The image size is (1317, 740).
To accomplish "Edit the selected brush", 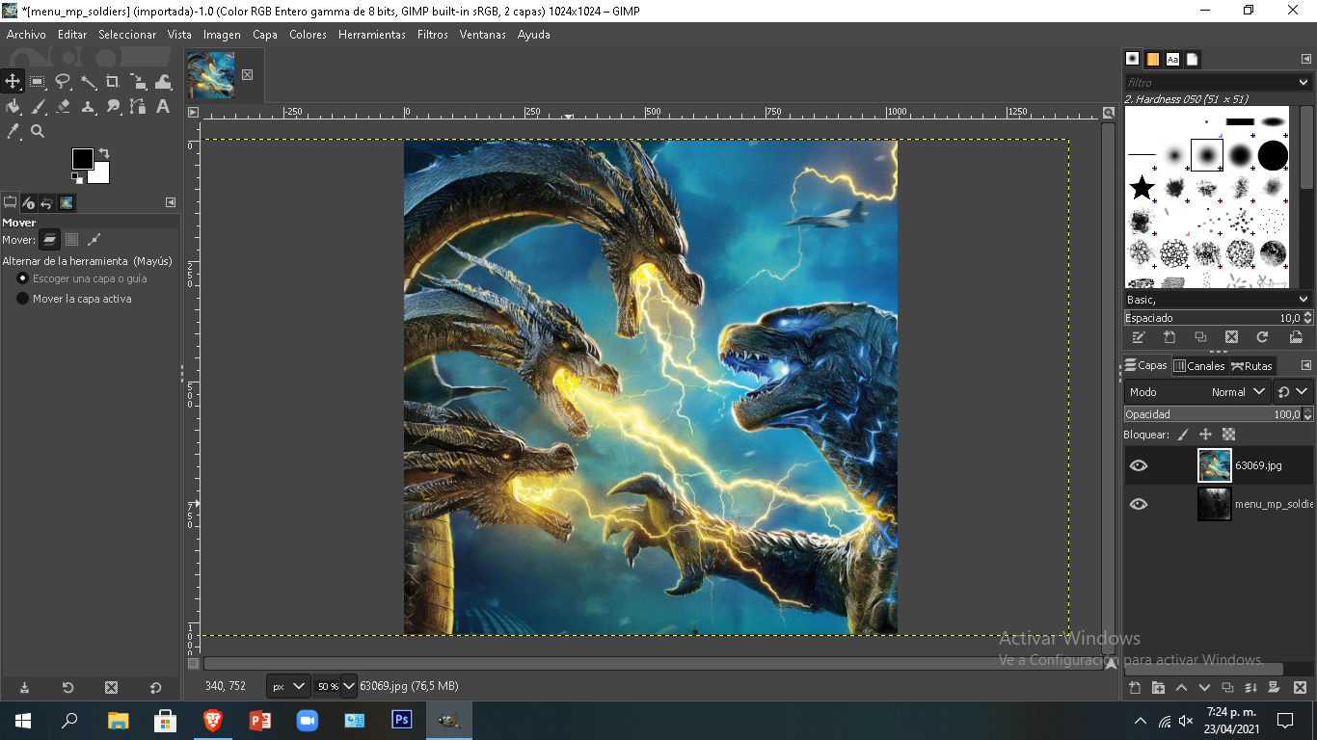I will coord(1139,337).
